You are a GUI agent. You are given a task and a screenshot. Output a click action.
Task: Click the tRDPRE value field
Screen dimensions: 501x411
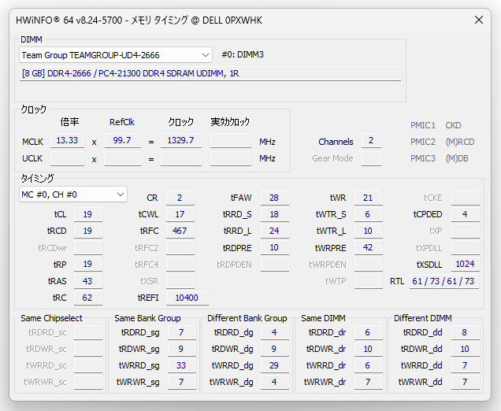point(275,247)
